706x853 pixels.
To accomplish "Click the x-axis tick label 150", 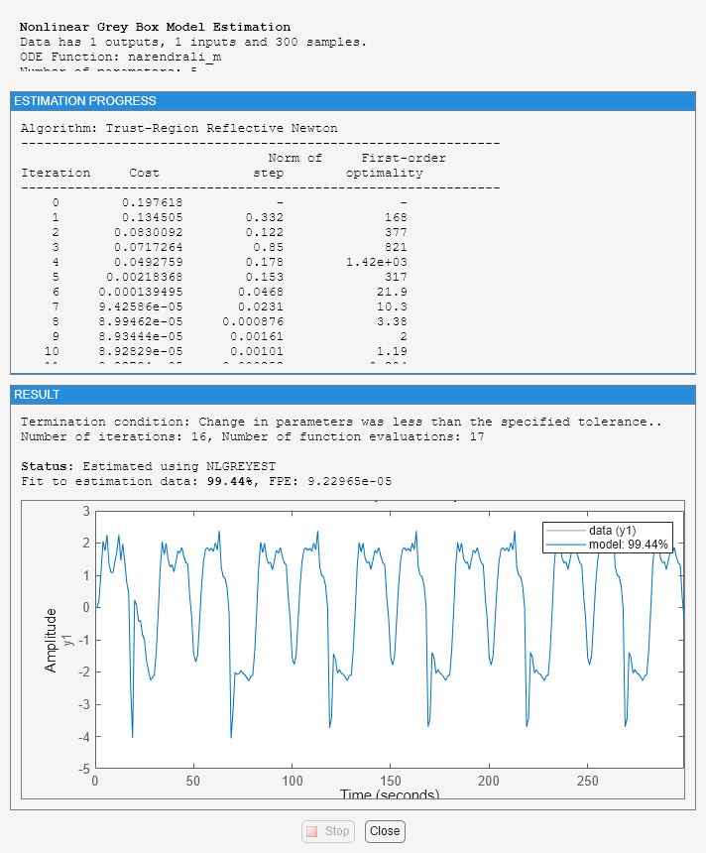I will 391,781.
